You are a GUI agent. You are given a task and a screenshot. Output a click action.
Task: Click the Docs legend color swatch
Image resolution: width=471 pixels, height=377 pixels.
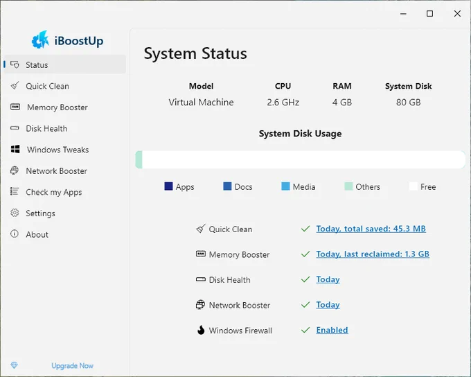[x=227, y=186]
